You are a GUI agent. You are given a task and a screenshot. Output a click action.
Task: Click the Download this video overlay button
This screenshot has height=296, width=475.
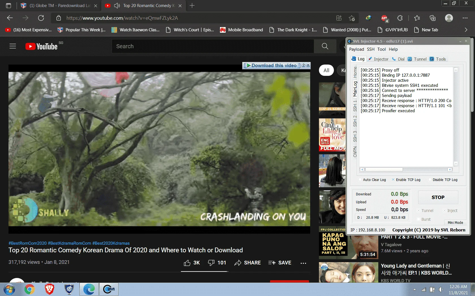[x=271, y=65]
